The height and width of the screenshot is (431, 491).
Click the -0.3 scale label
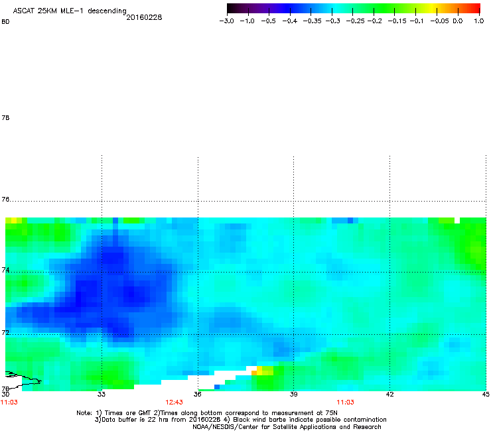point(332,21)
